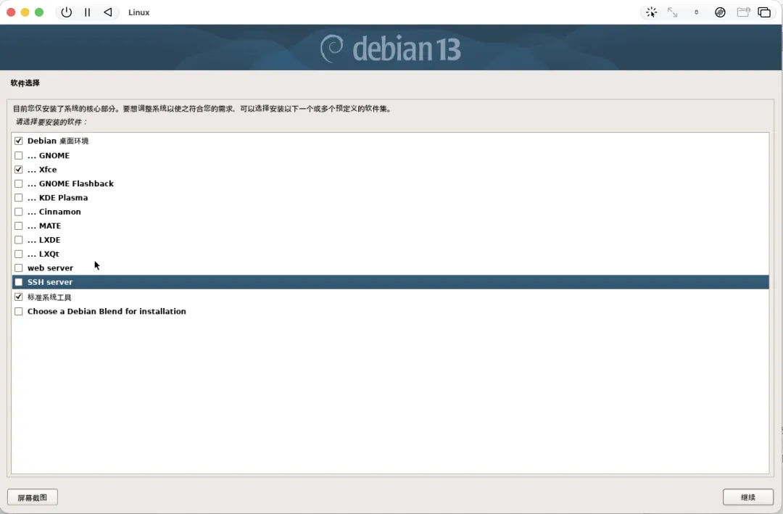Enable the GNOME Flashback checkbox
This screenshot has height=514, width=783.
(18, 183)
